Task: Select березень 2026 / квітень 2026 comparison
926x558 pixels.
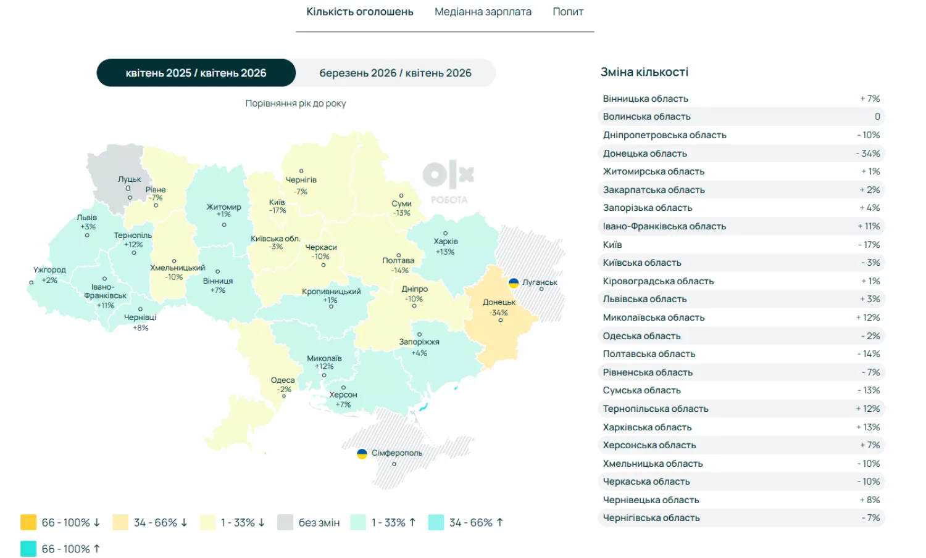Action: pos(395,73)
